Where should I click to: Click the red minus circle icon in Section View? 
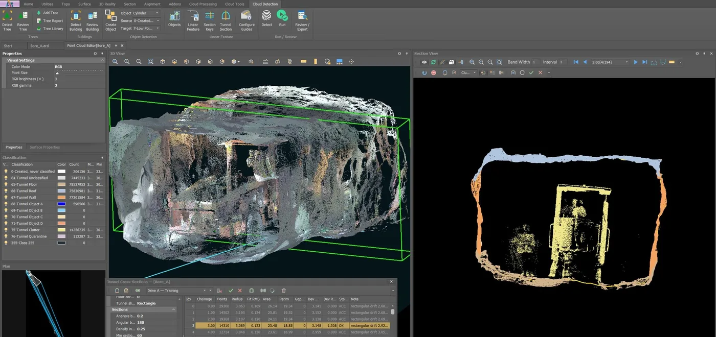click(x=434, y=73)
